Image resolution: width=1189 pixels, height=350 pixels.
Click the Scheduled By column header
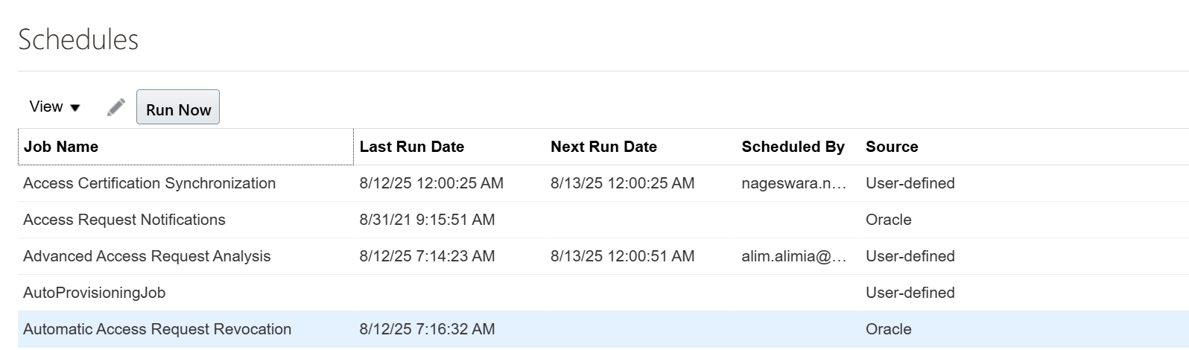click(x=793, y=147)
